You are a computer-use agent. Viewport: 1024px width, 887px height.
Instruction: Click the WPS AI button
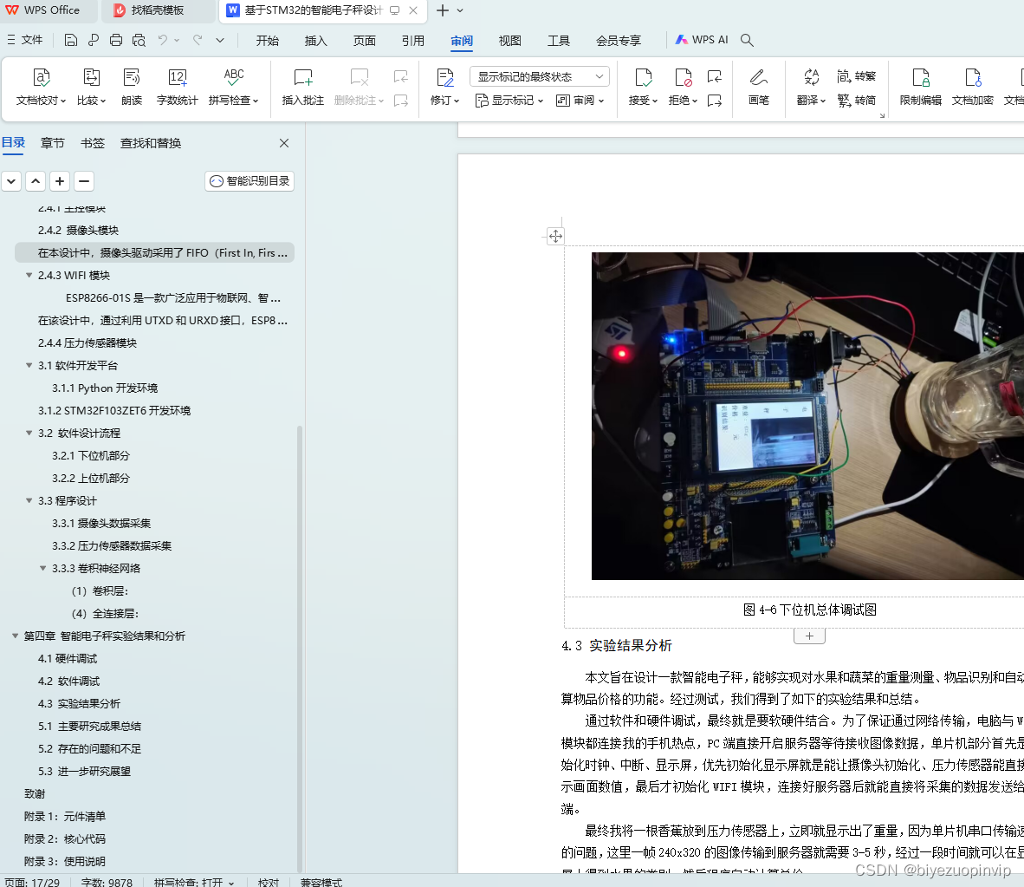702,40
